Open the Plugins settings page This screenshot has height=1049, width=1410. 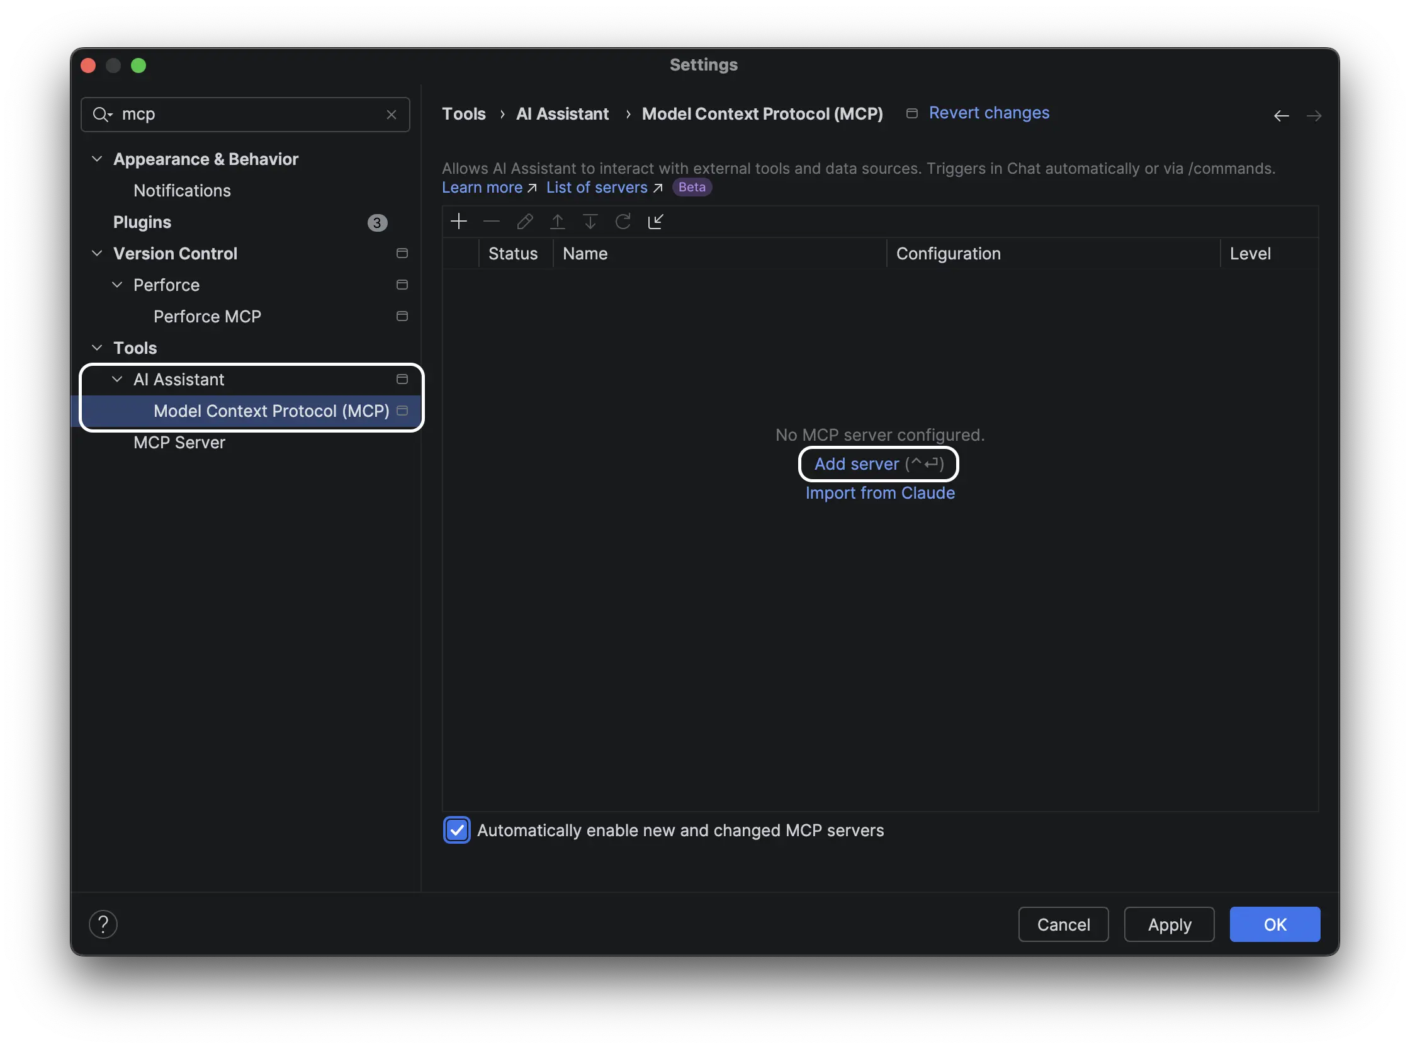(x=142, y=222)
